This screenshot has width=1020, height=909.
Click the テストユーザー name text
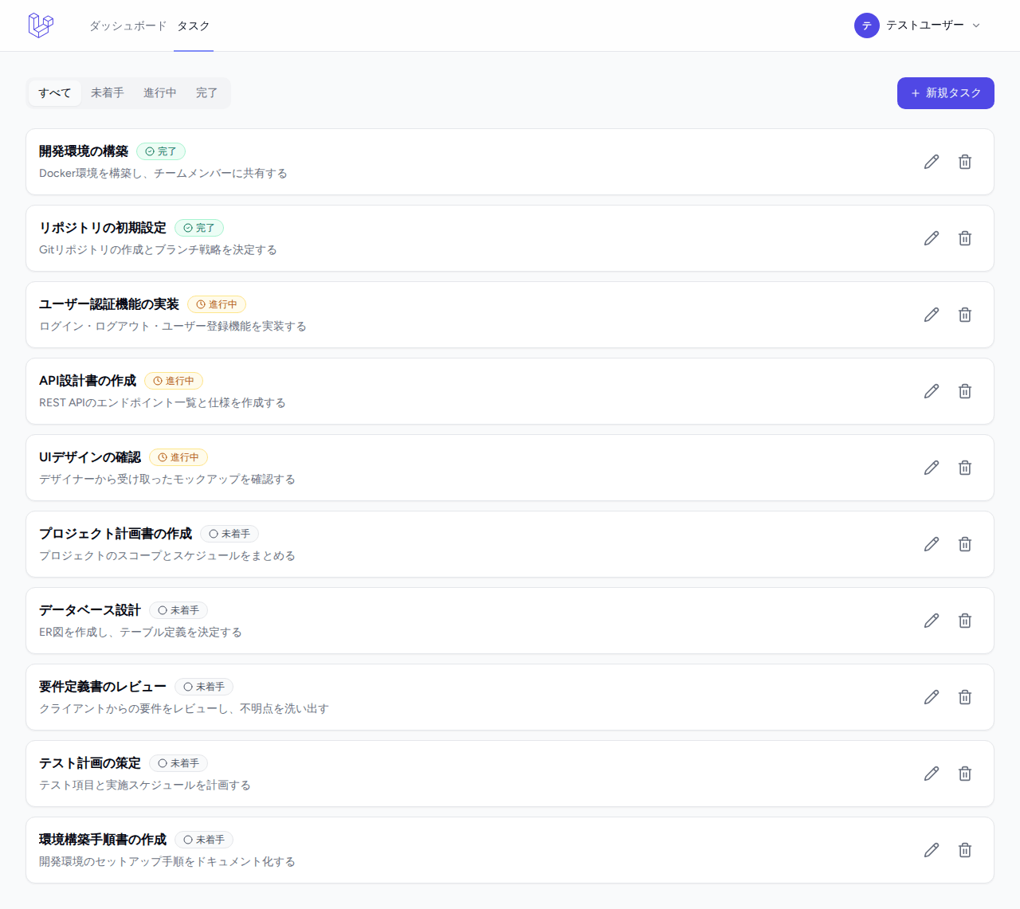point(925,25)
